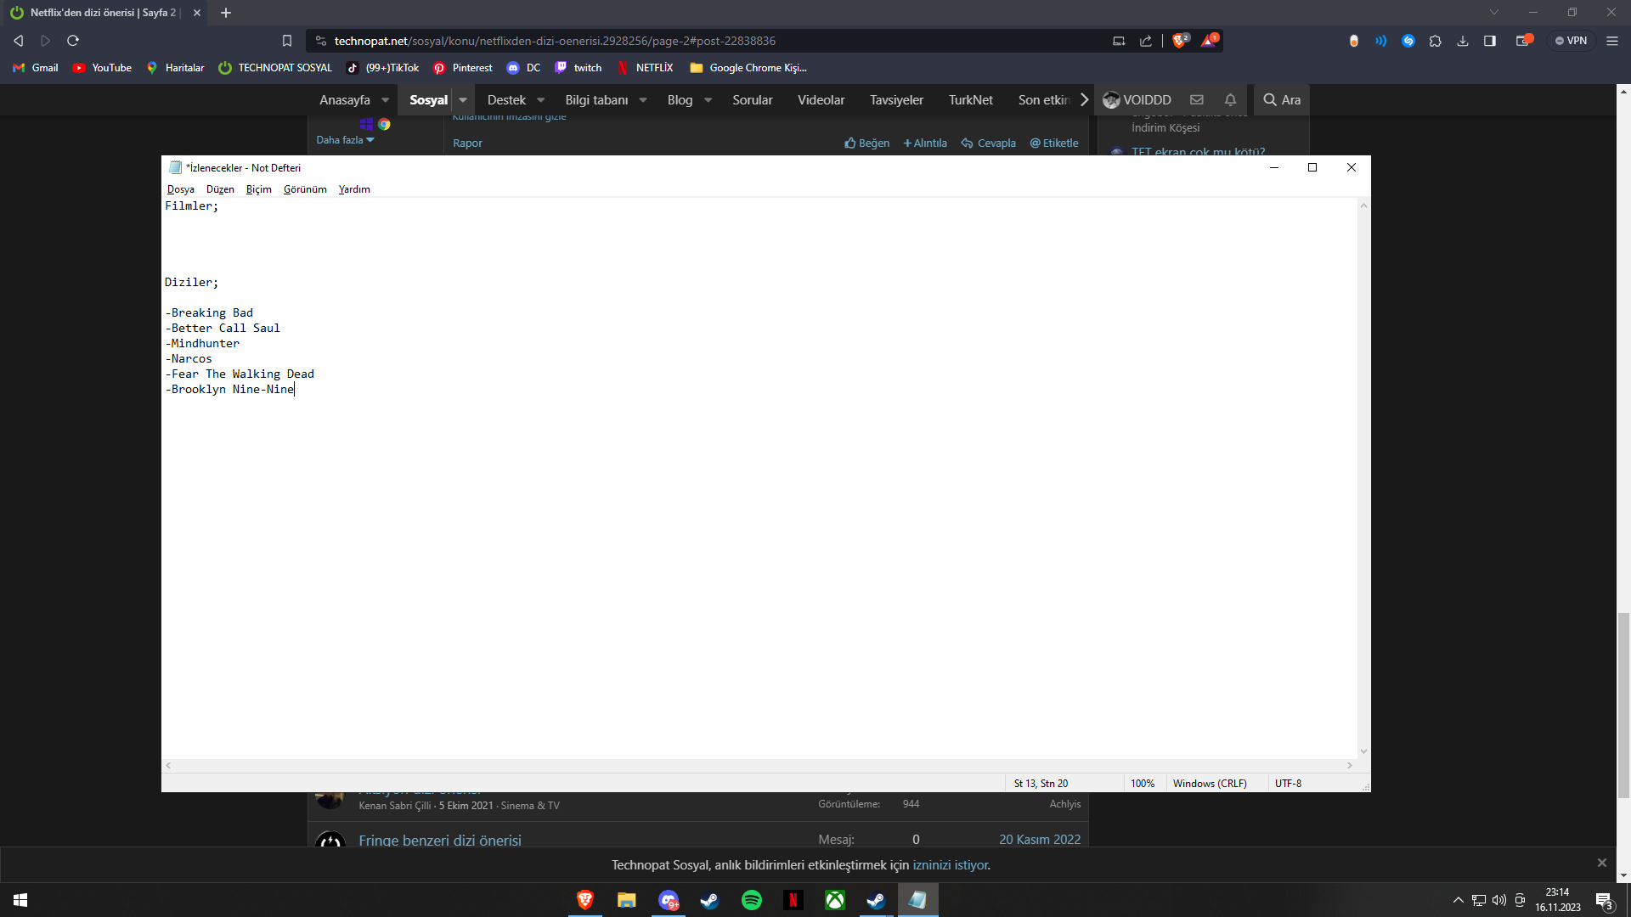Open the Brave Shields lion icon
1631x917 pixels.
click(1179, 41)
